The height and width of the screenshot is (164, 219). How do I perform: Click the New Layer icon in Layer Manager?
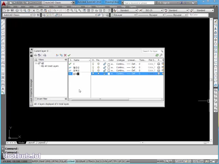point(57,55)
